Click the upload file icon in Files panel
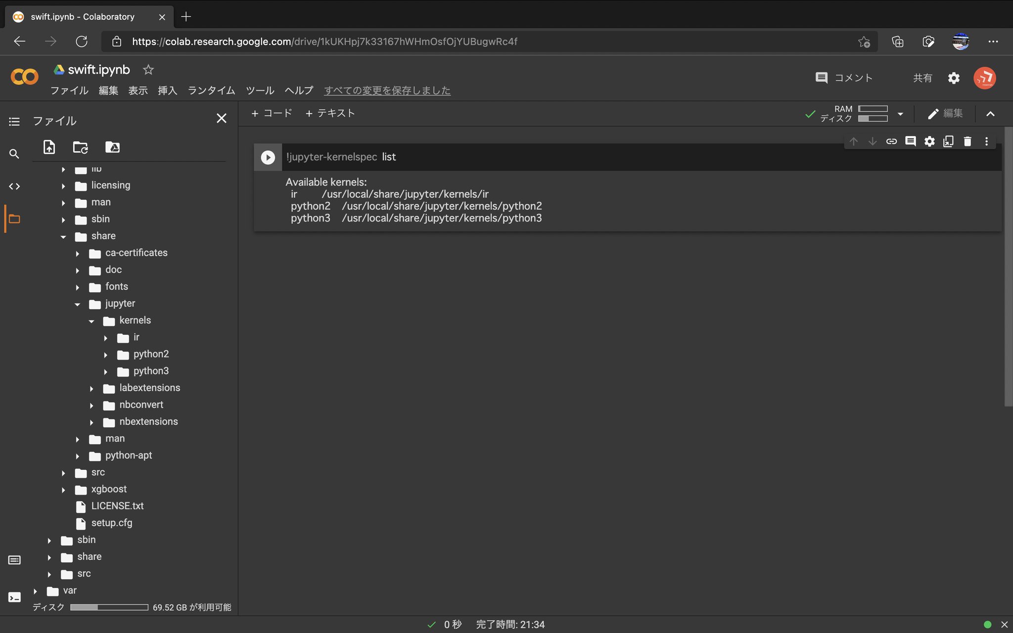1013x633 pixels. [x=49, y=147]
